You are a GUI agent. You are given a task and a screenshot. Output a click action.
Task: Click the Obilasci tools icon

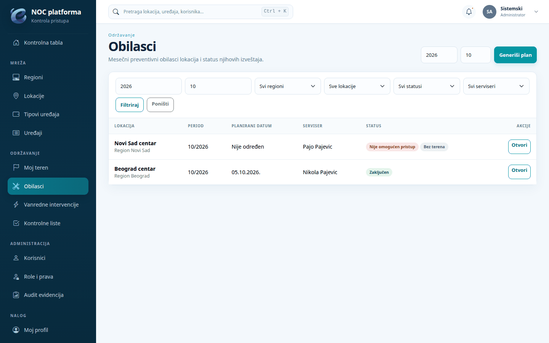click(x=16, y=186)
